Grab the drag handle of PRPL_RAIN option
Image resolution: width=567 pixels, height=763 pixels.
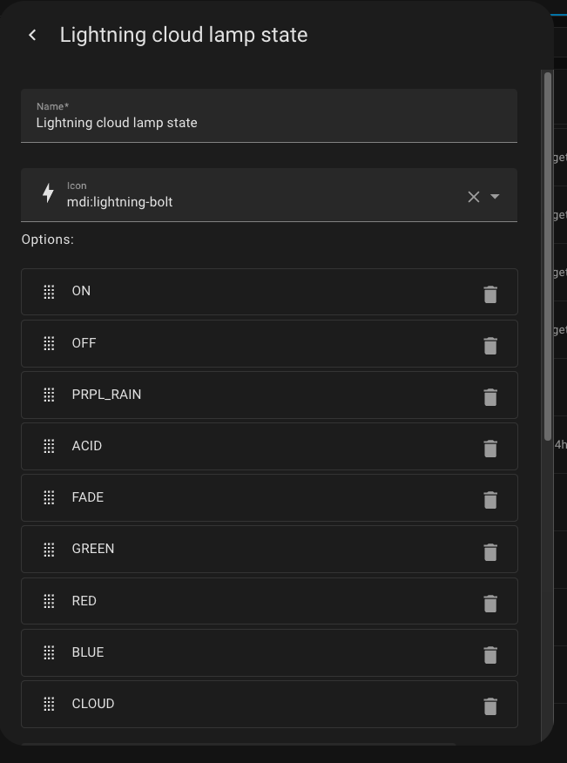click(x=49, y=395)
